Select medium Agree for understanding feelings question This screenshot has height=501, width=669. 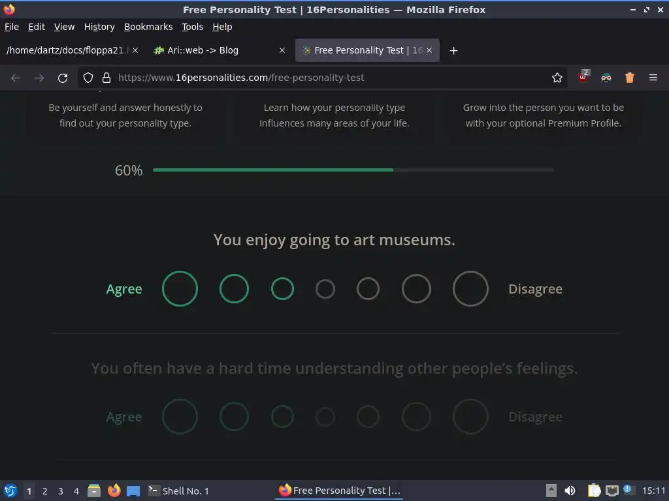point(235,417)
